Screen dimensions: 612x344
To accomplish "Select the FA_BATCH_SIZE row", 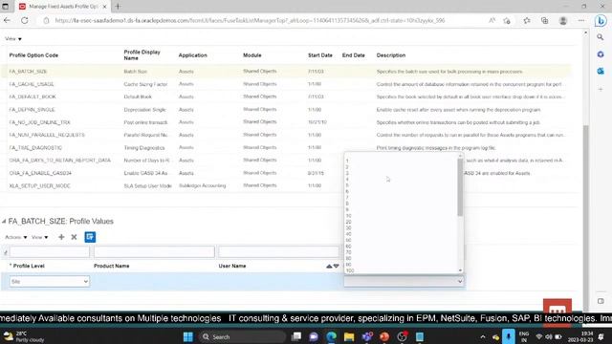I will [x=286, y=72].
